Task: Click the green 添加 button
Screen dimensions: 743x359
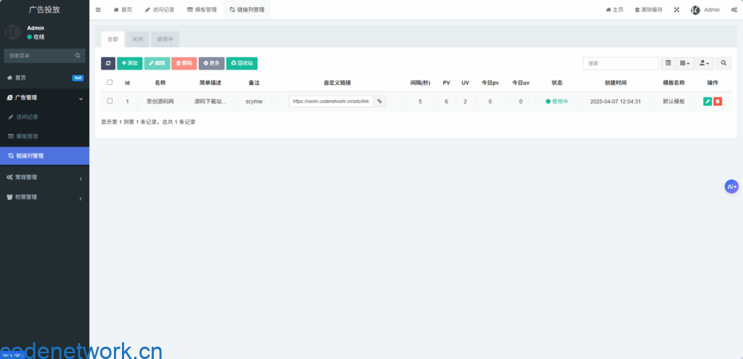Action: tap(130, 63)
